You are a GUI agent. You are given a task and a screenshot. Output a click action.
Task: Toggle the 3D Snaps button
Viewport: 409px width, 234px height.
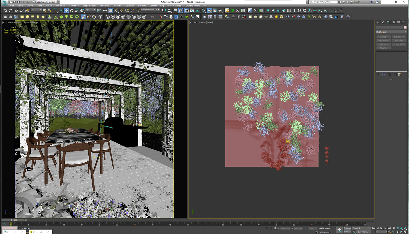pos(116,10)
